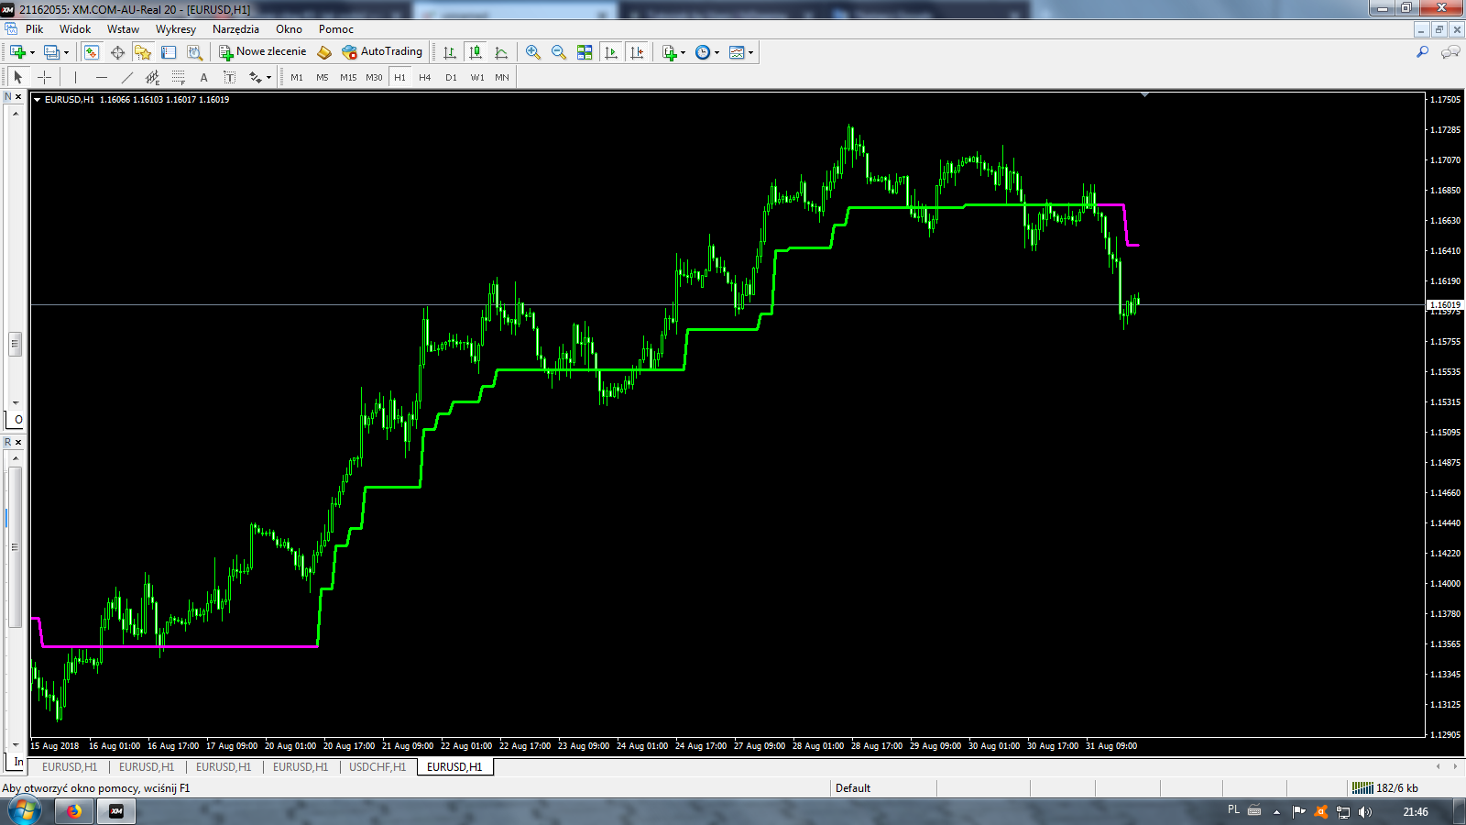Switch to the USDCHF,H1 chart tab
This screenshot has width=1466, height=825.
377,767
